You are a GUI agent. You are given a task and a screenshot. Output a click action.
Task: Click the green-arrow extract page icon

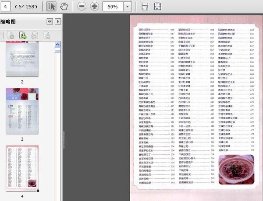pyautogui.click(x=22, y=35)
